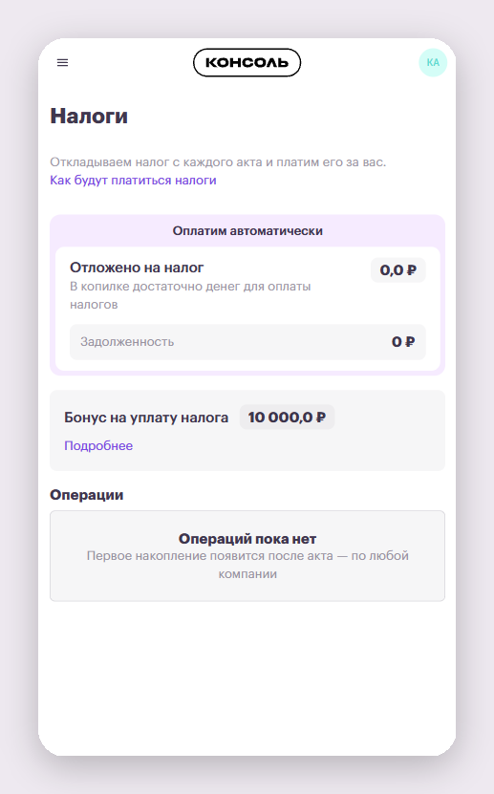Screen dimensions: 494x794
Task: Click 'В копилке достаточно денег' description
Action: pyautogui.click(x=190, y=295)
